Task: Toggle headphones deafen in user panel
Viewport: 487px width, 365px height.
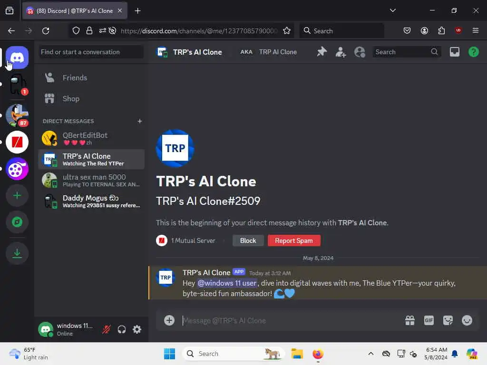Action: [122, 329]
